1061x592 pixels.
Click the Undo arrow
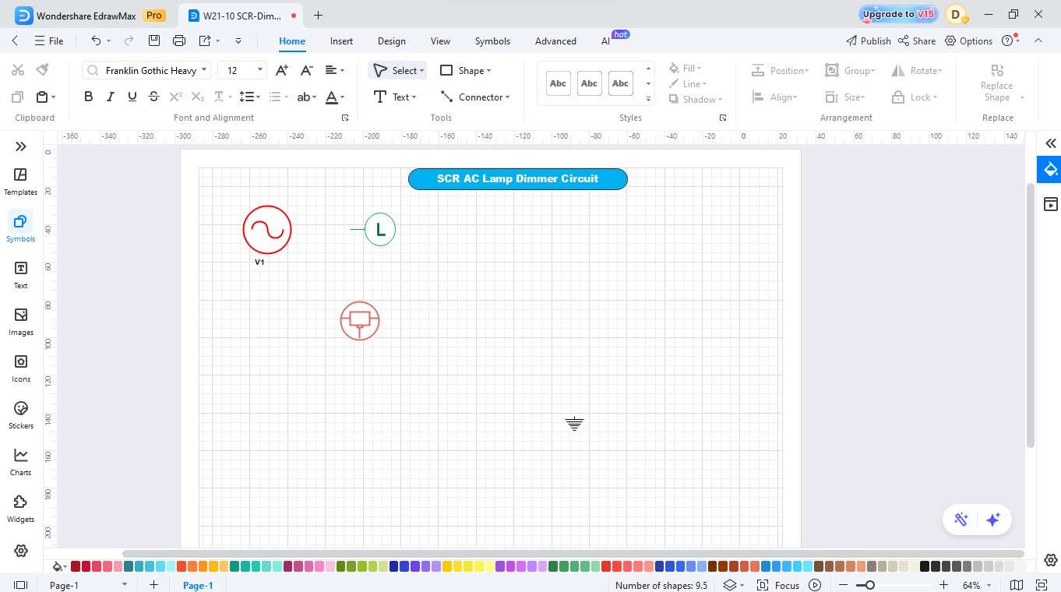pyautogui.click(x=96, y=41)
